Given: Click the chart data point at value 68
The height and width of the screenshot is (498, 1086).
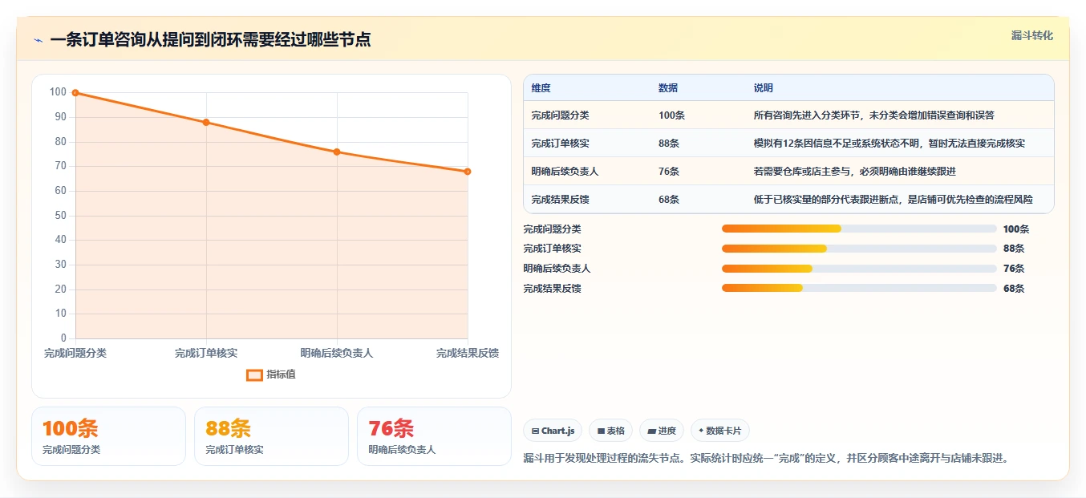Looking at the screenshot, I should pos(468,172).
